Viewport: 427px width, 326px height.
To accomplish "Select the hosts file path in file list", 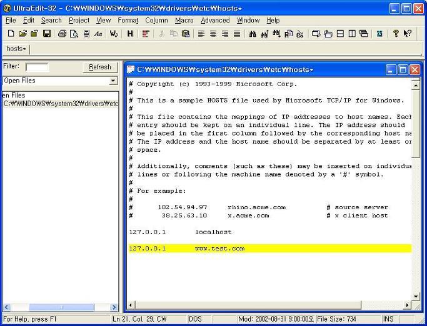I will [61, 104].
